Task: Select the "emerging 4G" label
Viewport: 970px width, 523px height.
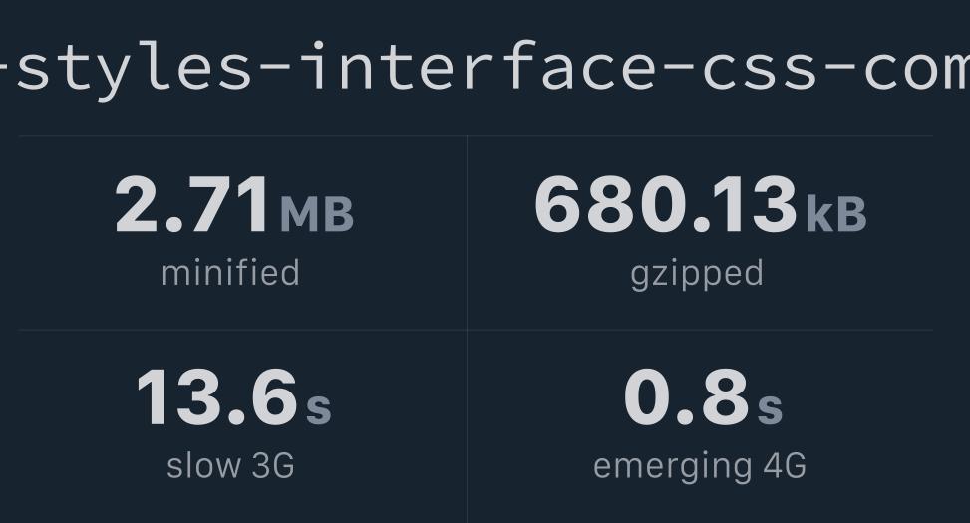Action: [x=699, y=465]
